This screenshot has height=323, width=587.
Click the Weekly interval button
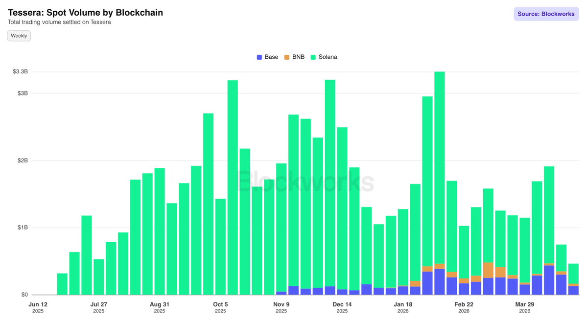click(x=19, y=36)
